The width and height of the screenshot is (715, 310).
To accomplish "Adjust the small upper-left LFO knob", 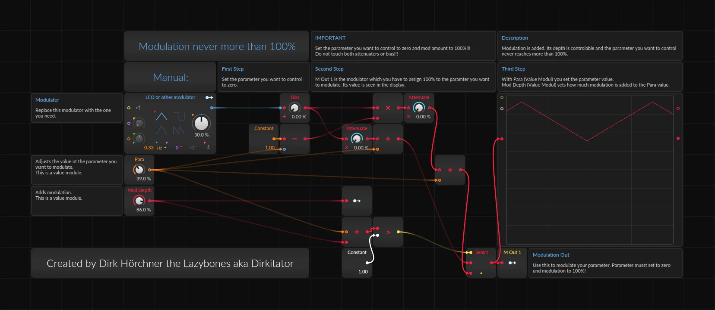I will coord(139,124).
